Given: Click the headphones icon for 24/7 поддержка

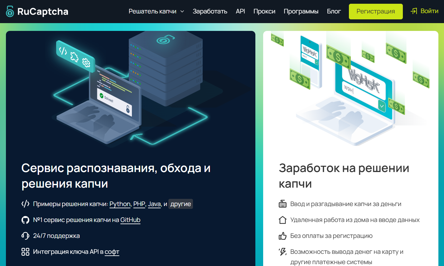Looking at the screenshot, I should [25, 235].
